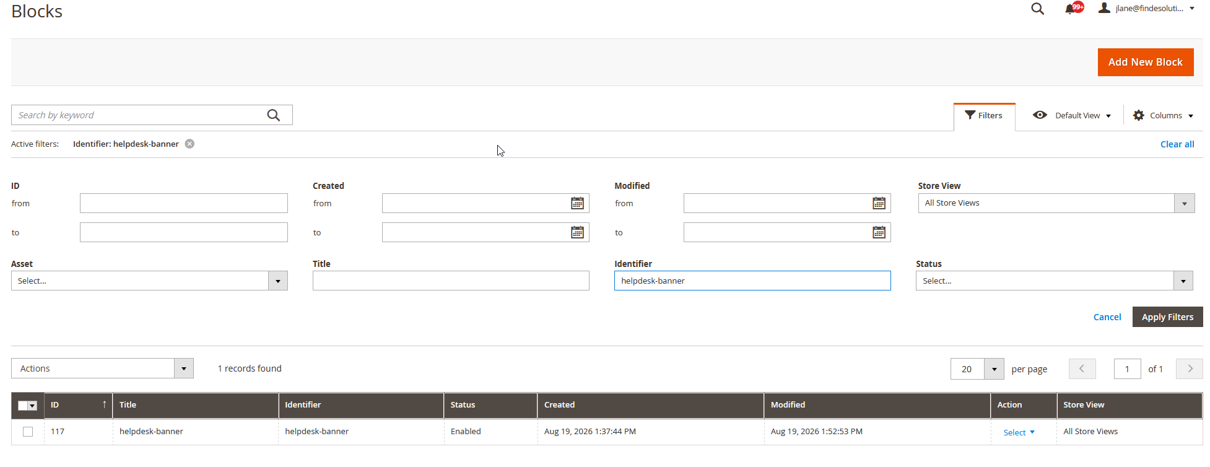Viewport: 1210px width, 467px height.
Task: Go to the next page arrow
Action: point(1190,369)
